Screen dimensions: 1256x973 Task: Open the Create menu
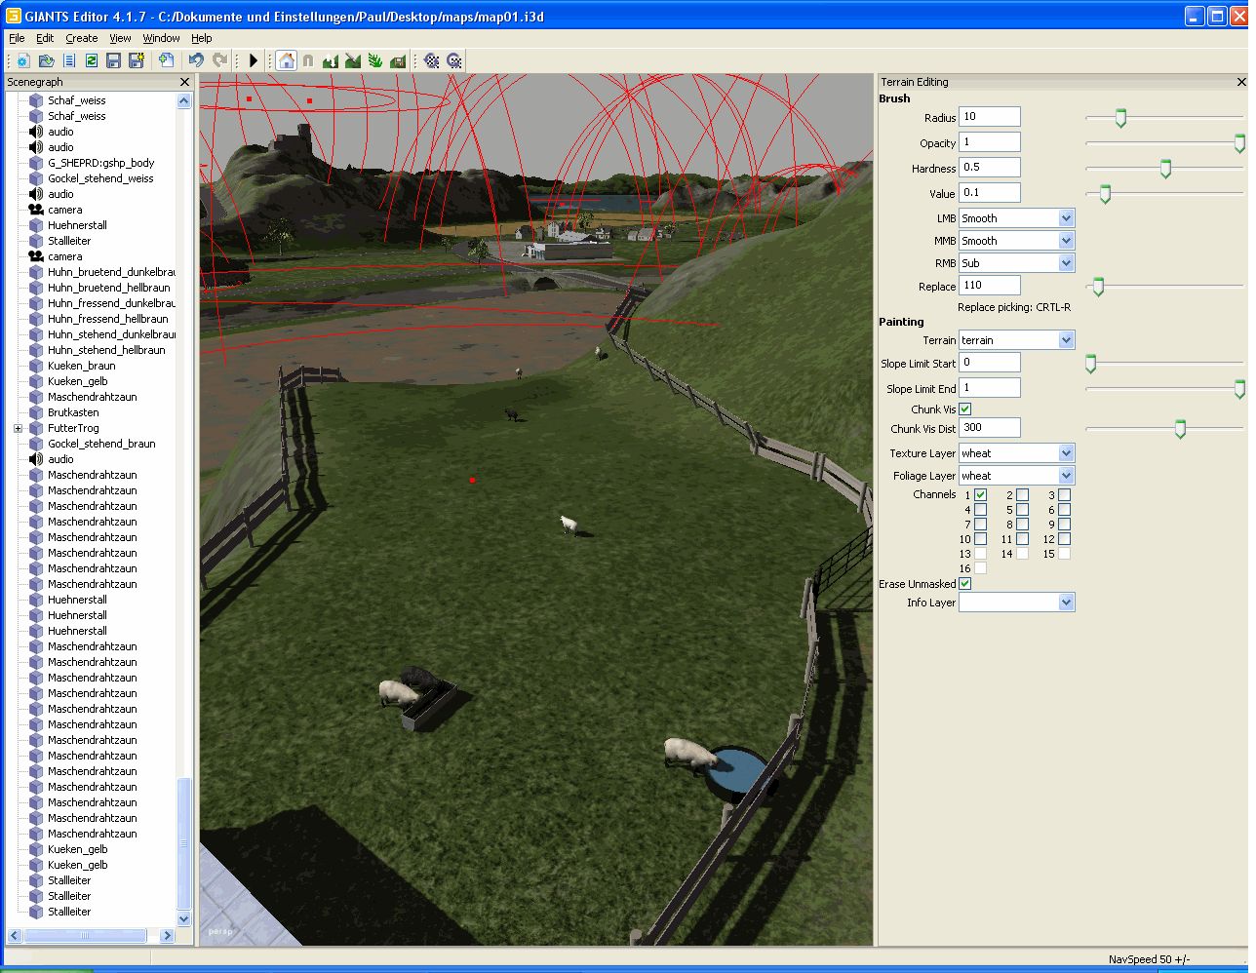coord(81,38)
